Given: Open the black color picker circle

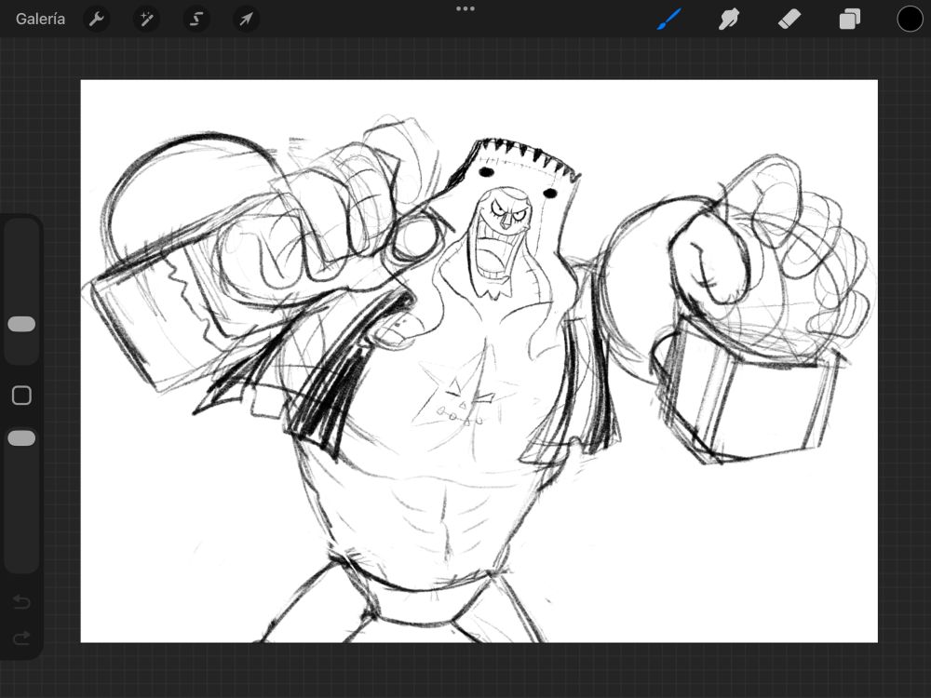Looking at the screenshot, I should [910, 19].
